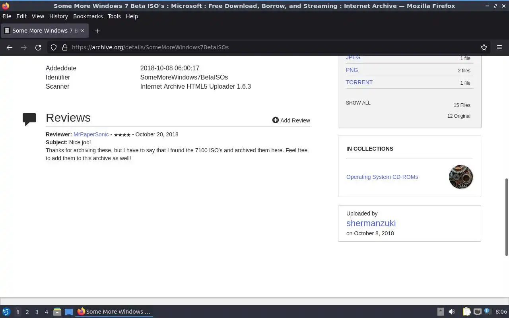Click the 12 Original text
The image size is (509, 318).
(458, 116)
